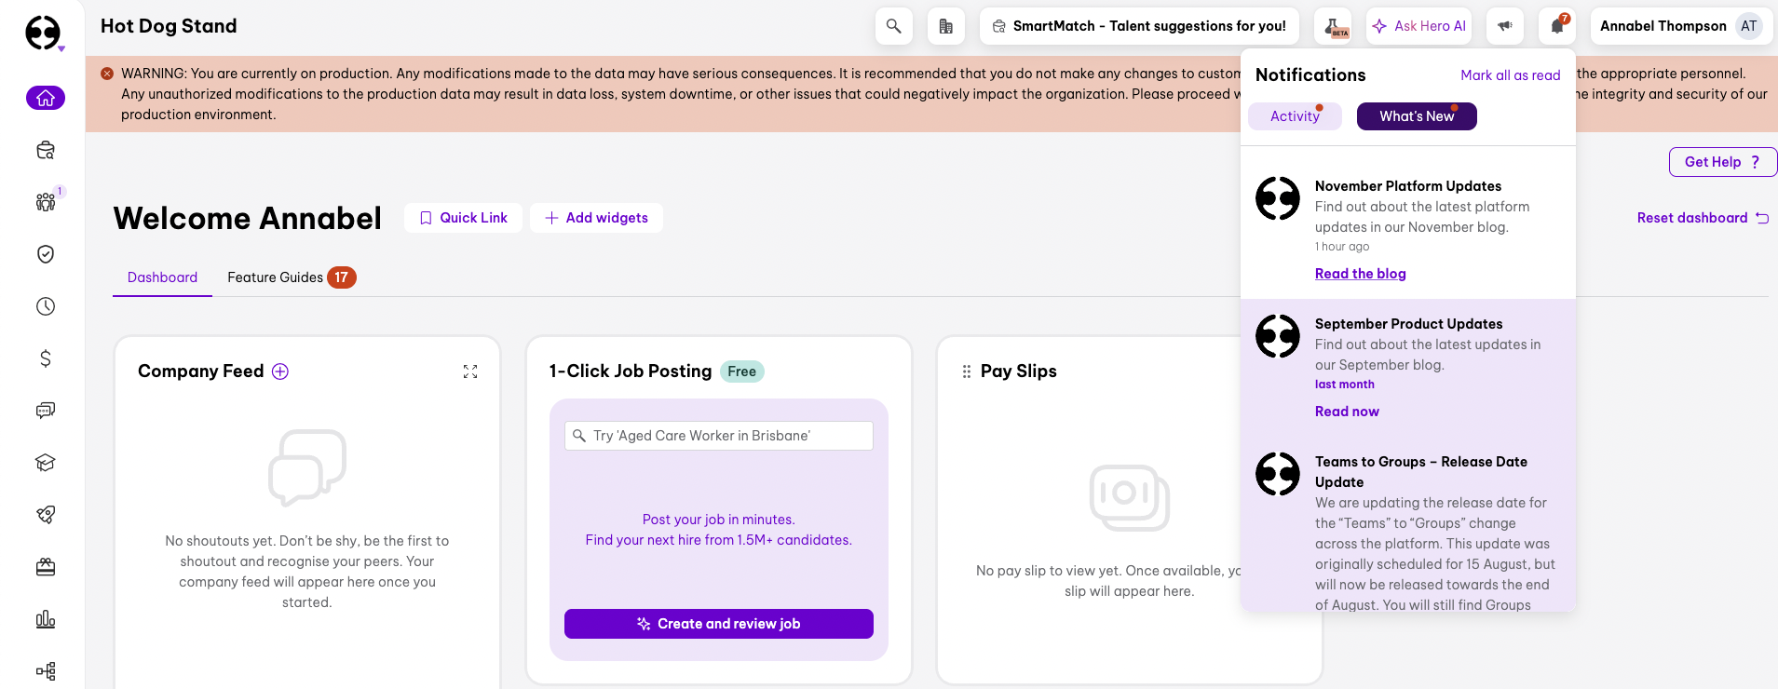This screenshot has height=689, width=1778.
Task: Open the briefcase search icon in sidebar
Action: 46,150
